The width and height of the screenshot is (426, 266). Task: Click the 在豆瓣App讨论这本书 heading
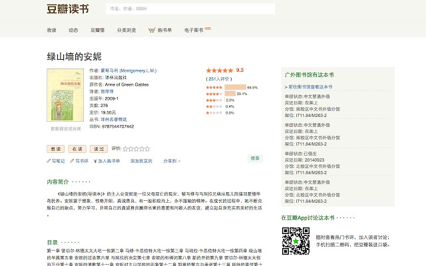click(x=308, y=217)
